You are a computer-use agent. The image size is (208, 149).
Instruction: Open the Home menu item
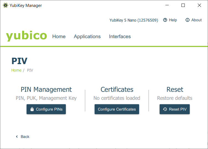(59, 36)
